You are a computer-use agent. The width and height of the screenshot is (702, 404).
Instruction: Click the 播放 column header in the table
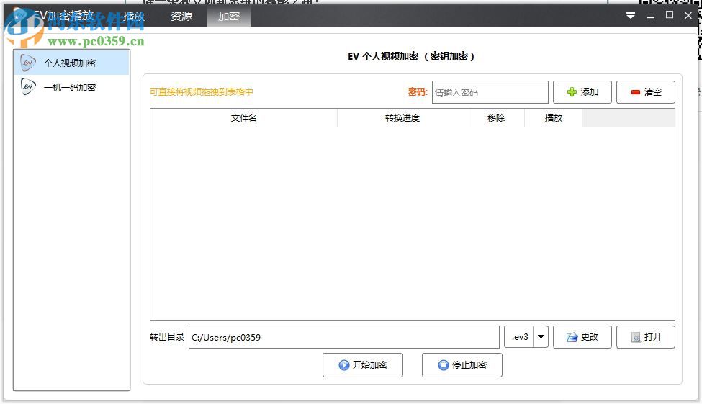point(554,118)
